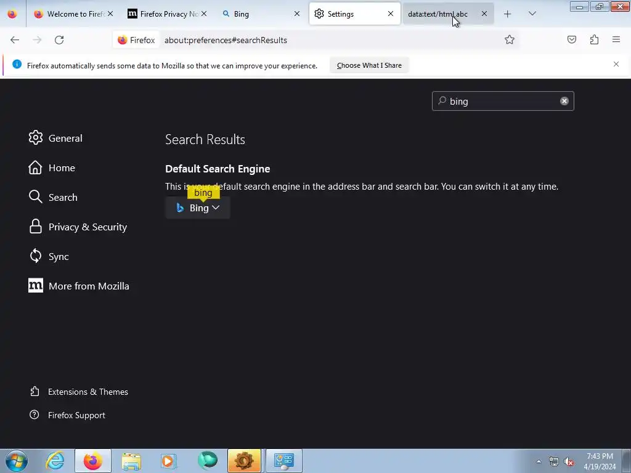Open the General settings category
The height and width of the screenshot is (473, 631).
pyautogui.click(x=55, y=138)
